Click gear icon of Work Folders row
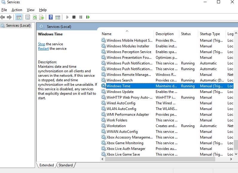 [x=103, y=120]
